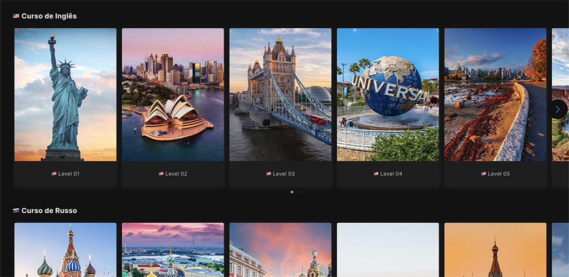Select the second carousel pagination dot
The image size is (569, 277).
coord(298,192)
